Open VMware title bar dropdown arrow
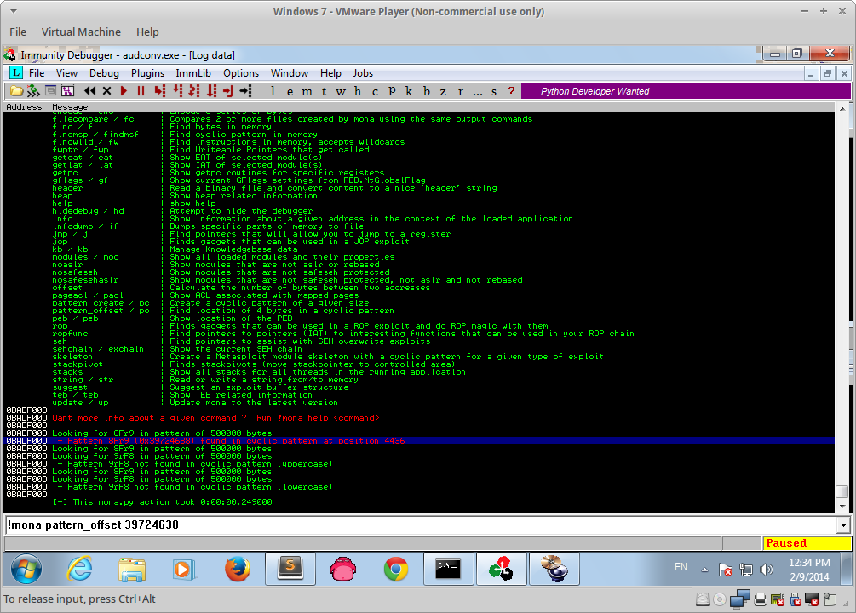 click(x=14, y=11)
